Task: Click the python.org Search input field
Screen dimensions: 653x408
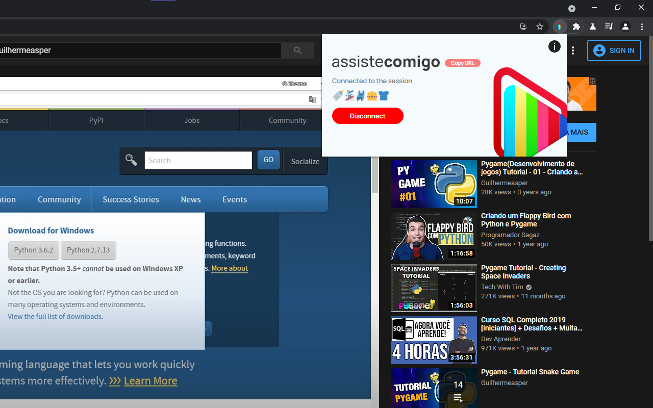Action: [198, 160]
